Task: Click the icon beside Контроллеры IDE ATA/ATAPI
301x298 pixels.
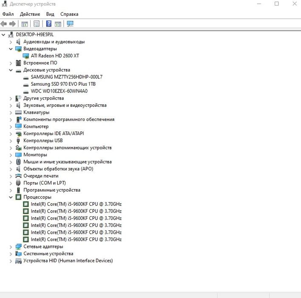Action: pos(18,134)
